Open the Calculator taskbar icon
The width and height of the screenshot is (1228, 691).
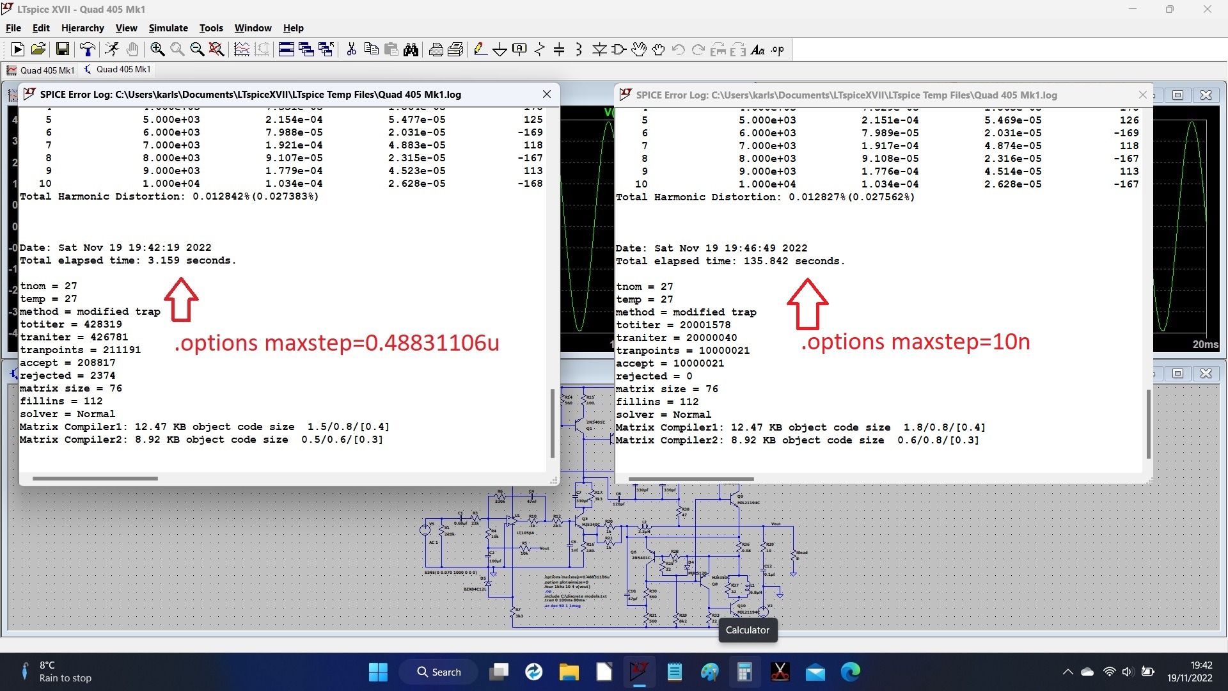(x=744, y=672)
